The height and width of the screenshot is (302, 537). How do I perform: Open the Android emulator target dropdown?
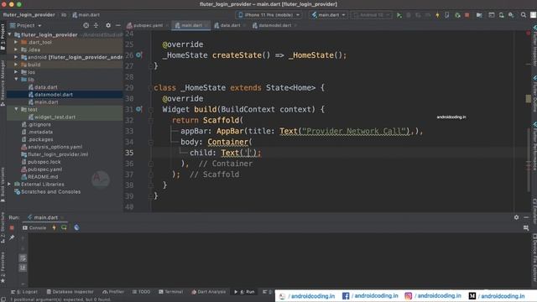pyautogui.click(x=372, y=15)
